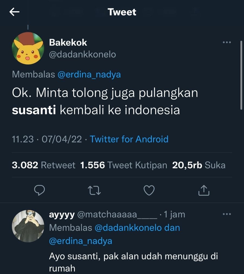Open more options on ayyyy's reply
Screen dimensions: 244x274
[x=226, y=214]
